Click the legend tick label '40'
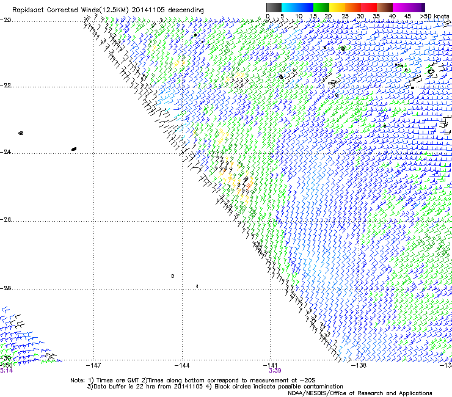 click(x=392, y=16)
